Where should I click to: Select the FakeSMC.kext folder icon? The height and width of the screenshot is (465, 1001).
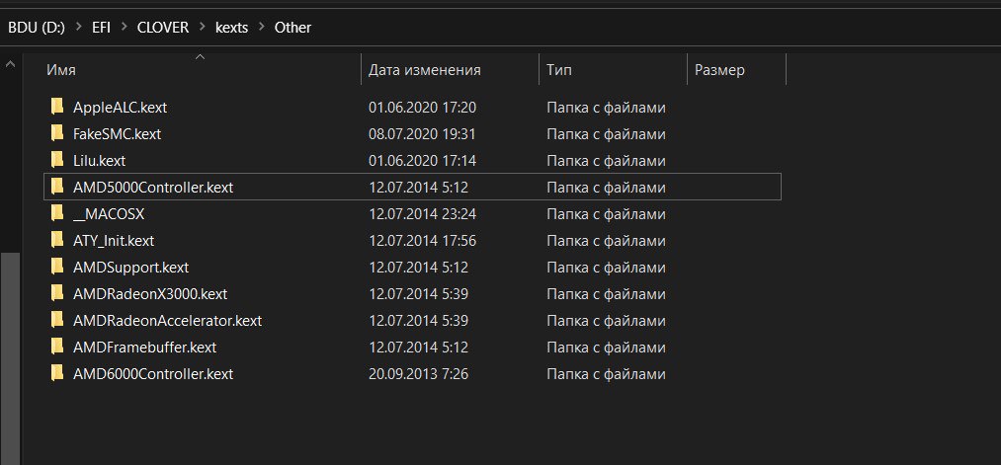pos(57,134)
